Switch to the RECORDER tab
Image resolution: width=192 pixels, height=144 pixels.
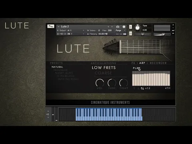(x=158, y=63)
